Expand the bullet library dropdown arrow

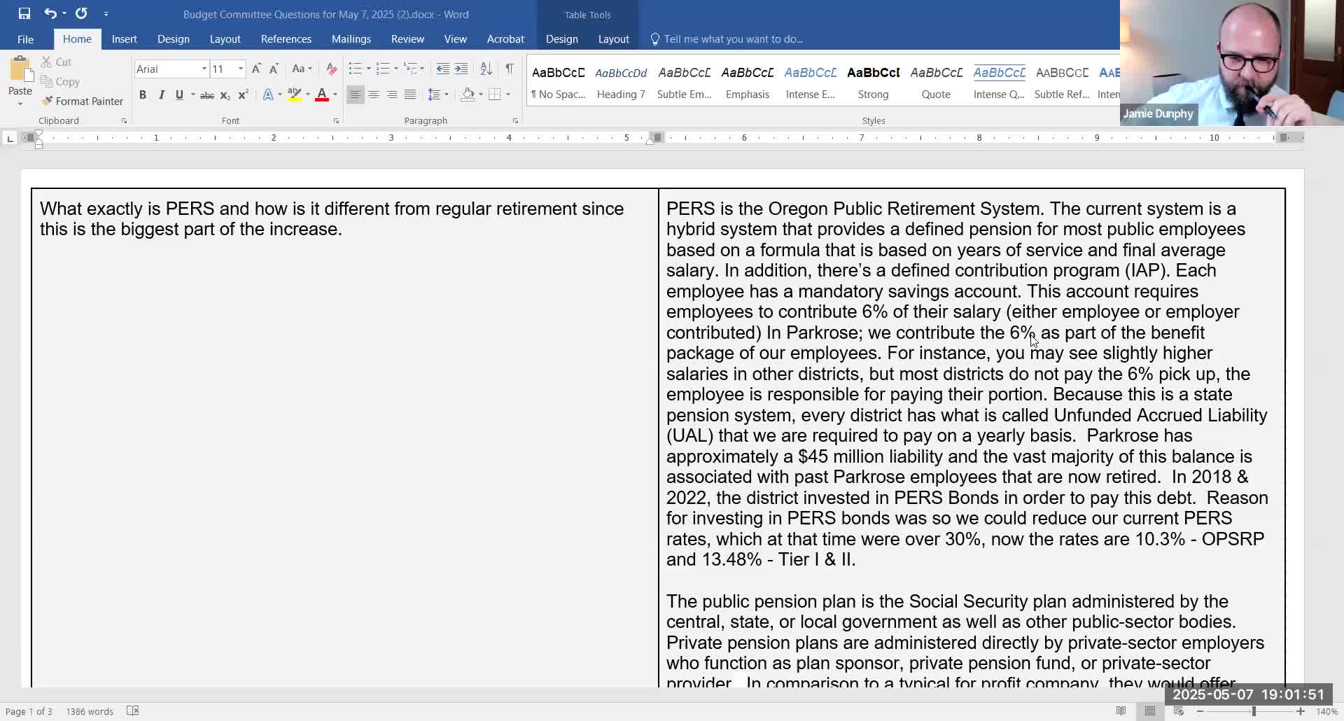point(368,69)
